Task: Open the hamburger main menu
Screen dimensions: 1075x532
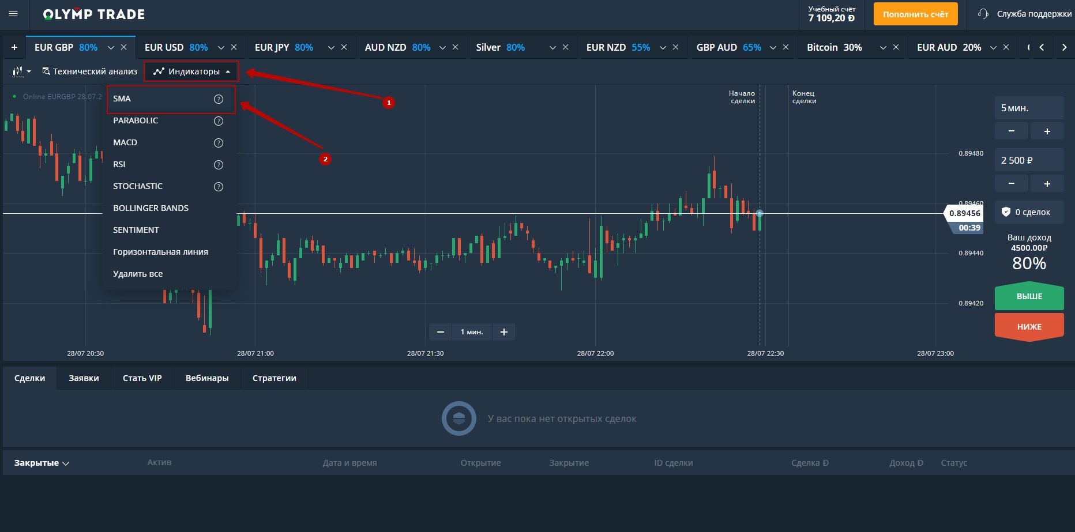Action: (13, 14)
